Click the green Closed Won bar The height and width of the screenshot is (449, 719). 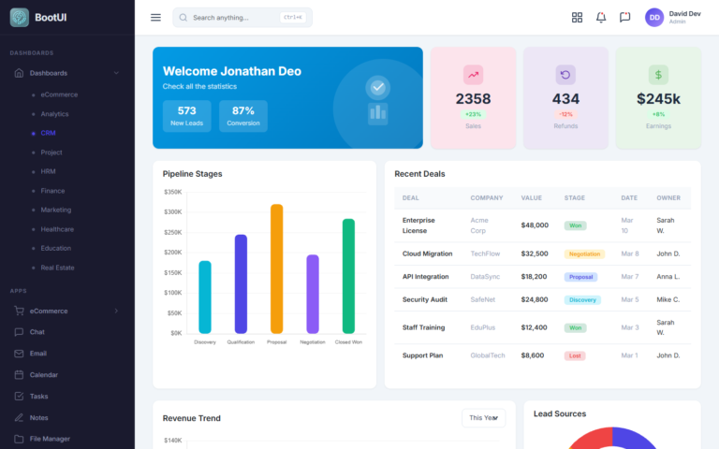(x=348, y=276)
